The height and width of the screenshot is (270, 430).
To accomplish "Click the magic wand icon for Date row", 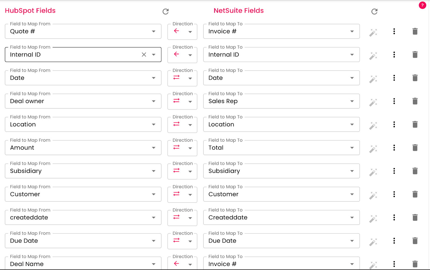I will point(373,79).
